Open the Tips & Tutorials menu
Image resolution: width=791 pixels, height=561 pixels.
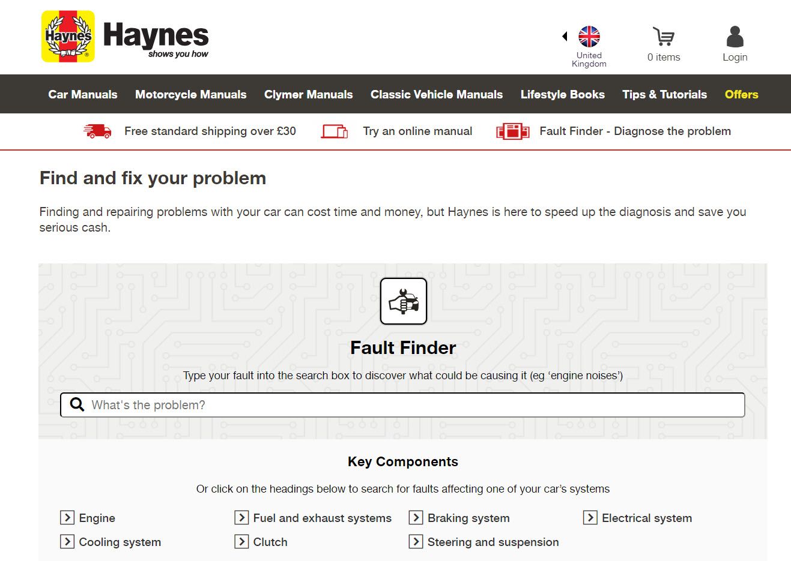point(664,94)
